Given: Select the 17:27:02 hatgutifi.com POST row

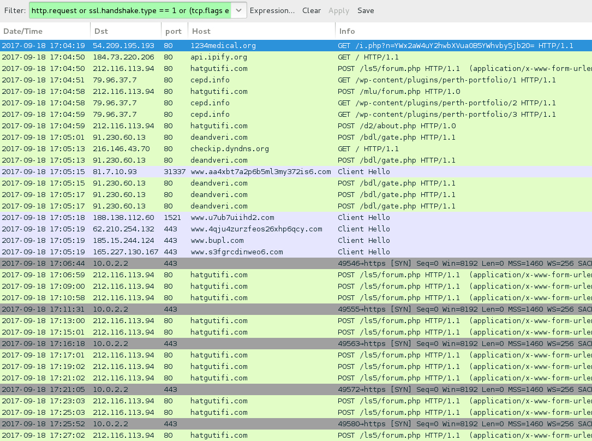Looking at the screenshot, I should 296,435.
